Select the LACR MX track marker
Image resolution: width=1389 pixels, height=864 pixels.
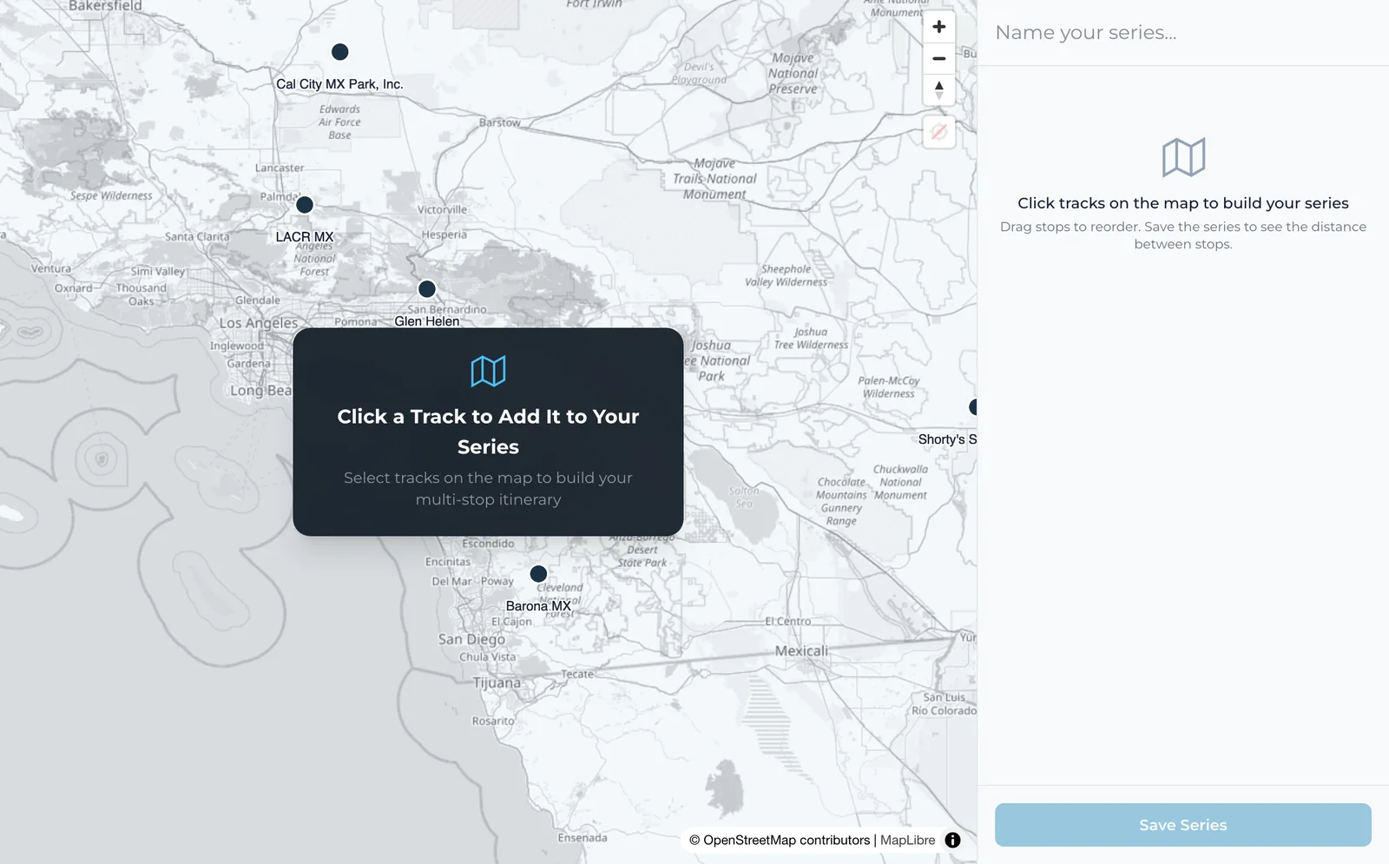click(305, 205)
